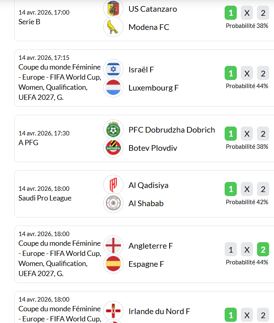
Task: Select green outcome 1 for Al Qadisiya match
Action: [231, 189]
